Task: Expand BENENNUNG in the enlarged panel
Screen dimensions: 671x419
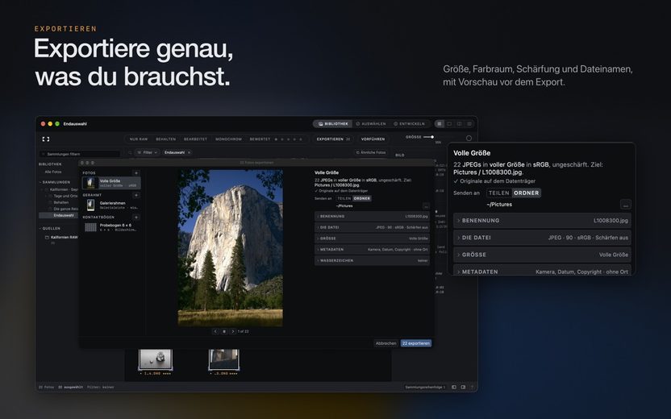Action: coord(542,221)
